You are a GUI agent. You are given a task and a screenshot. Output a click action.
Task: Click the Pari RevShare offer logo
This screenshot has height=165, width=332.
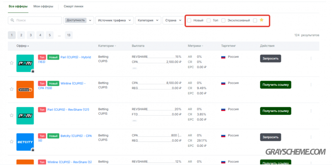[25, 116]
